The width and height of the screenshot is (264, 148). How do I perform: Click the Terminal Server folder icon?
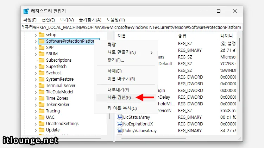coord(42,86)
